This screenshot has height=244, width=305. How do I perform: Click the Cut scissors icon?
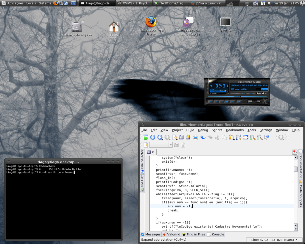point(217,137)
